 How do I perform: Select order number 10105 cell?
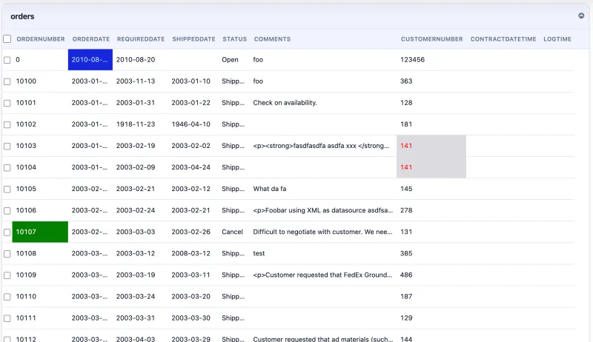pyautogui.click(x=26, y=189)
